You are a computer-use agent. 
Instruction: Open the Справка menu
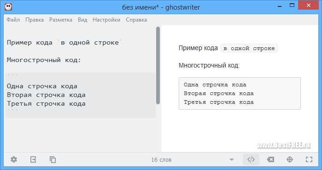click(x=136, y=20)
